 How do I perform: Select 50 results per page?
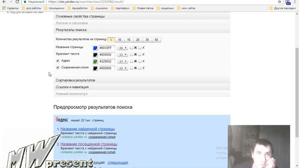pyautogui.click(x=156, y=40)
